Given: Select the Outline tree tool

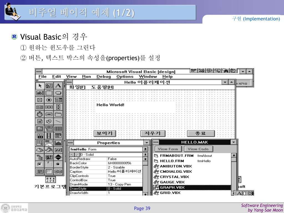Looking at the screenshot, I should tap(40, 157).
